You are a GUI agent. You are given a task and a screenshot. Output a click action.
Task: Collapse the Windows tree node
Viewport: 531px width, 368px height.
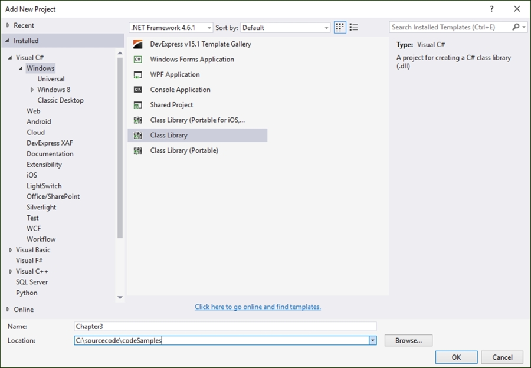pyautogui.click(x=21, y=68)
